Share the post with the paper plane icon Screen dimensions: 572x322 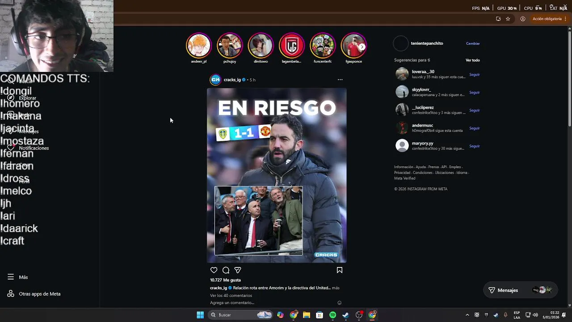238,270
